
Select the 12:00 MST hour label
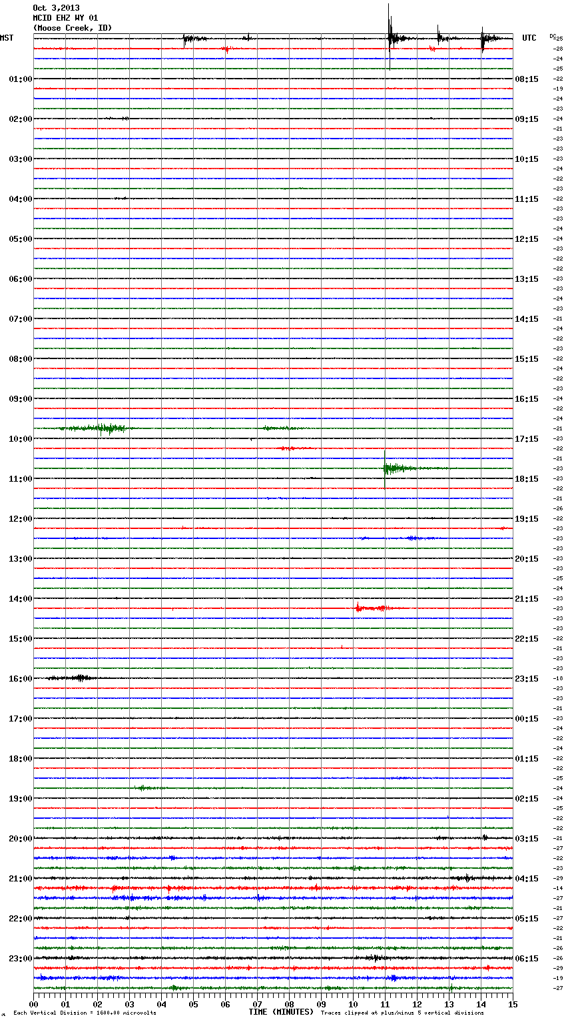21,519
